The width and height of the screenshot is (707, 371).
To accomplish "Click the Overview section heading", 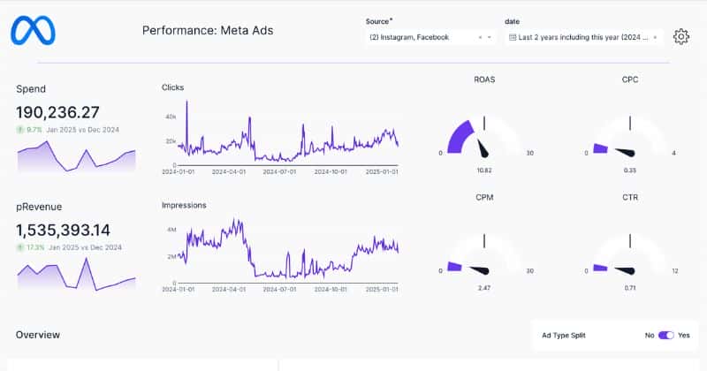I will point(38,335).
